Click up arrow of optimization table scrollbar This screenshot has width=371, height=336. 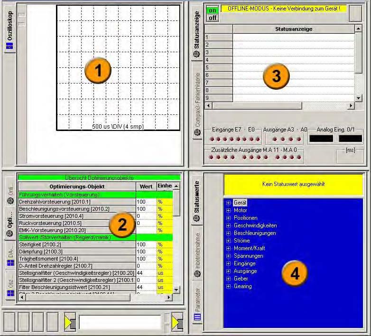point(176,186)
